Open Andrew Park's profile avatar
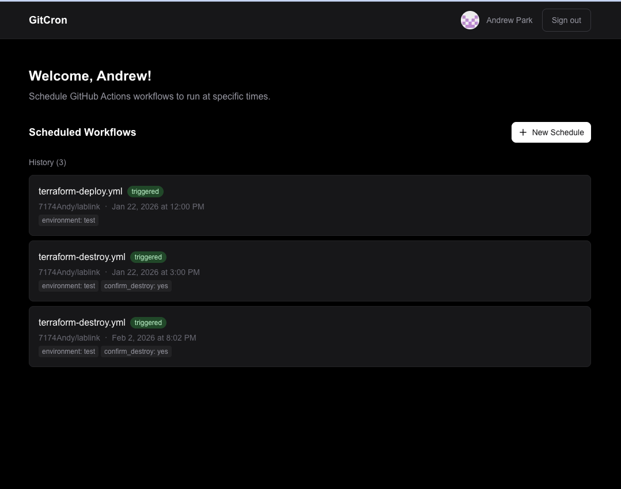This screenshot has width=621, height=489. pyautogui.click(x=470, y=20)
